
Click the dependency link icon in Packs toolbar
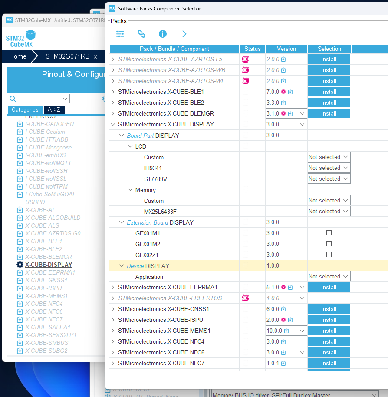point(141,34)
